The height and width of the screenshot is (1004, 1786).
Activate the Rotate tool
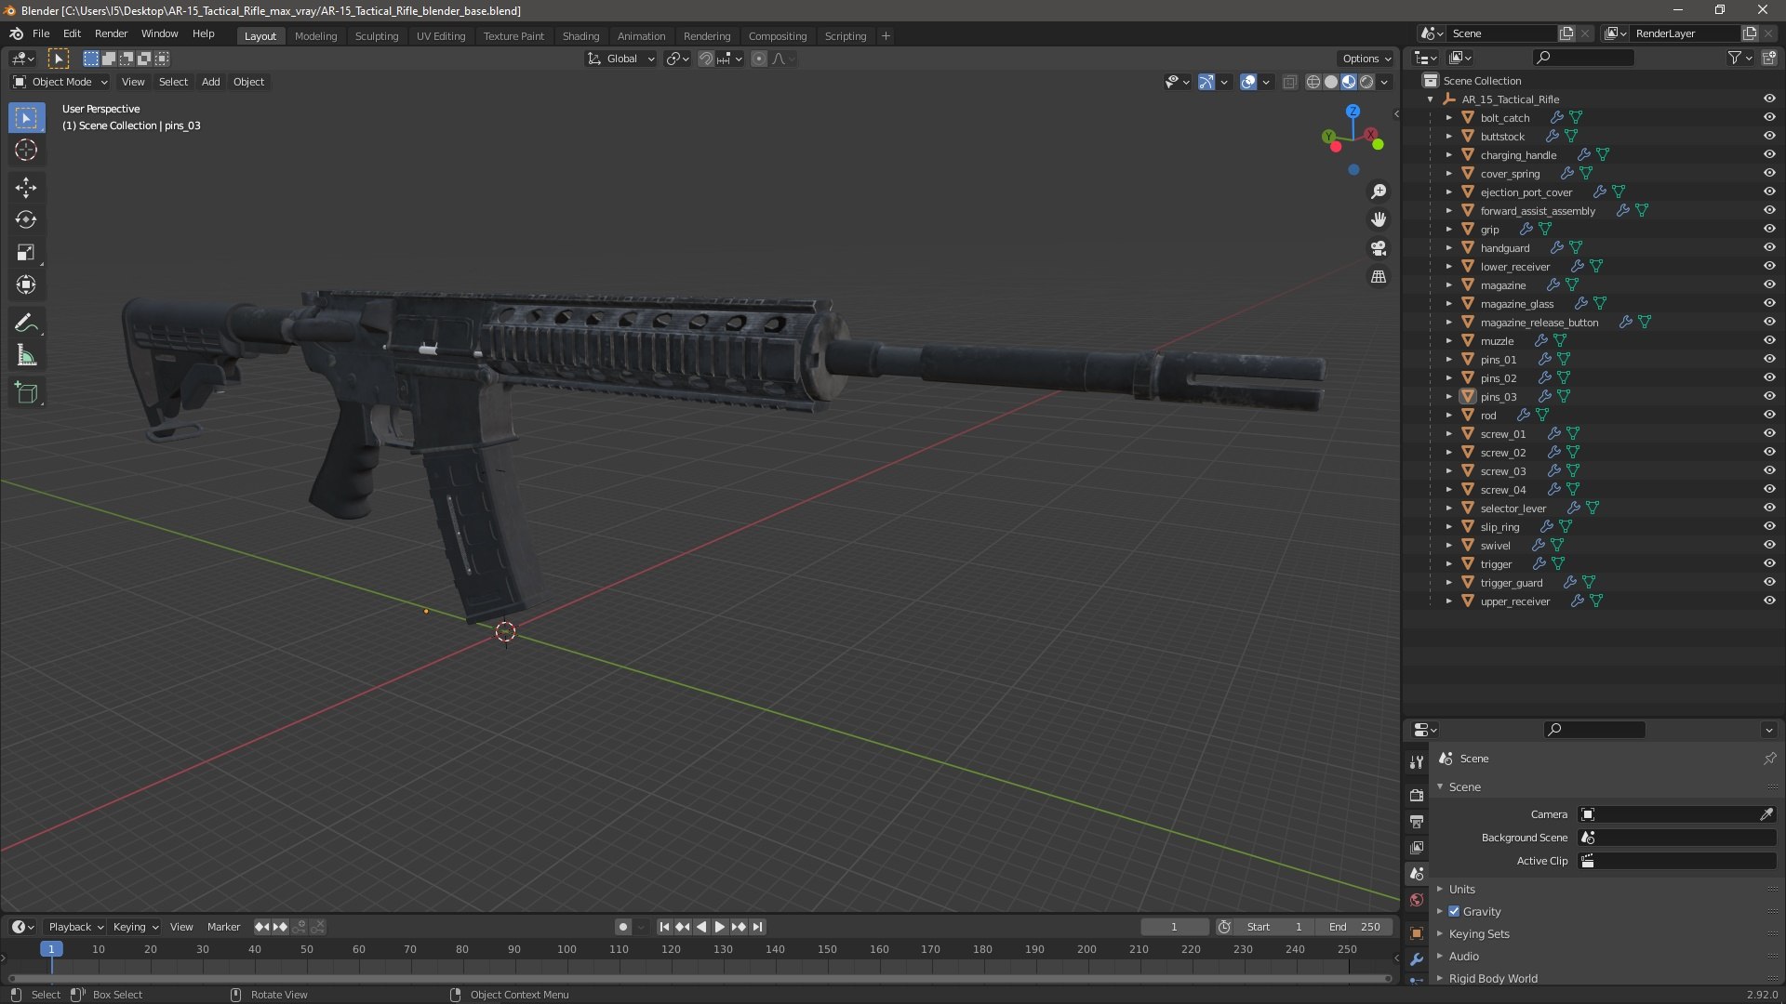pos(26,220)
